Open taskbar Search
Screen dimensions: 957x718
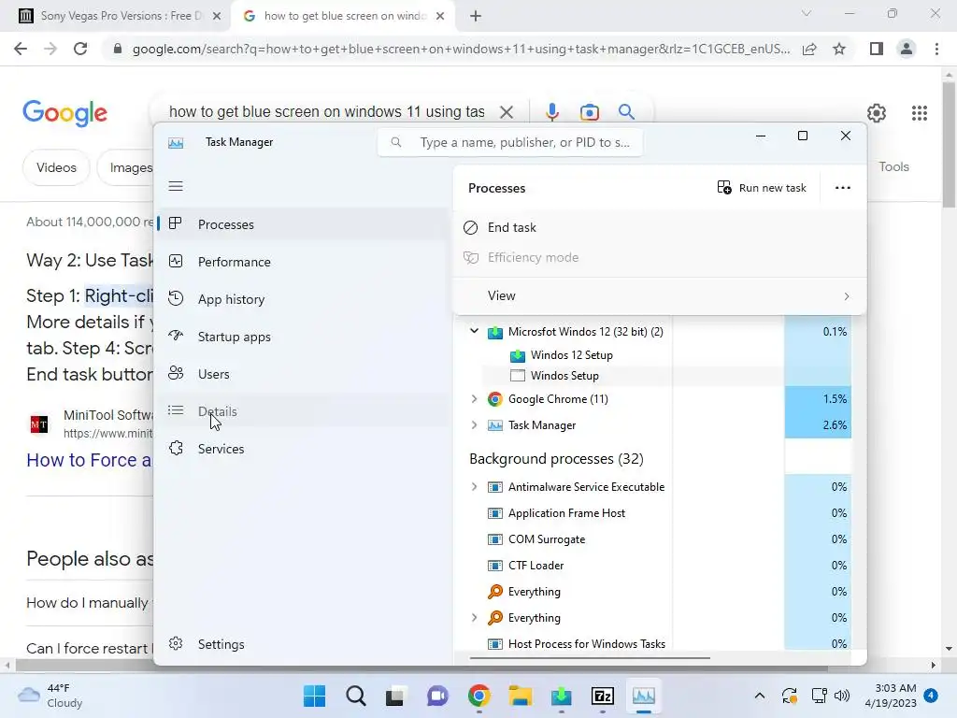355,696
